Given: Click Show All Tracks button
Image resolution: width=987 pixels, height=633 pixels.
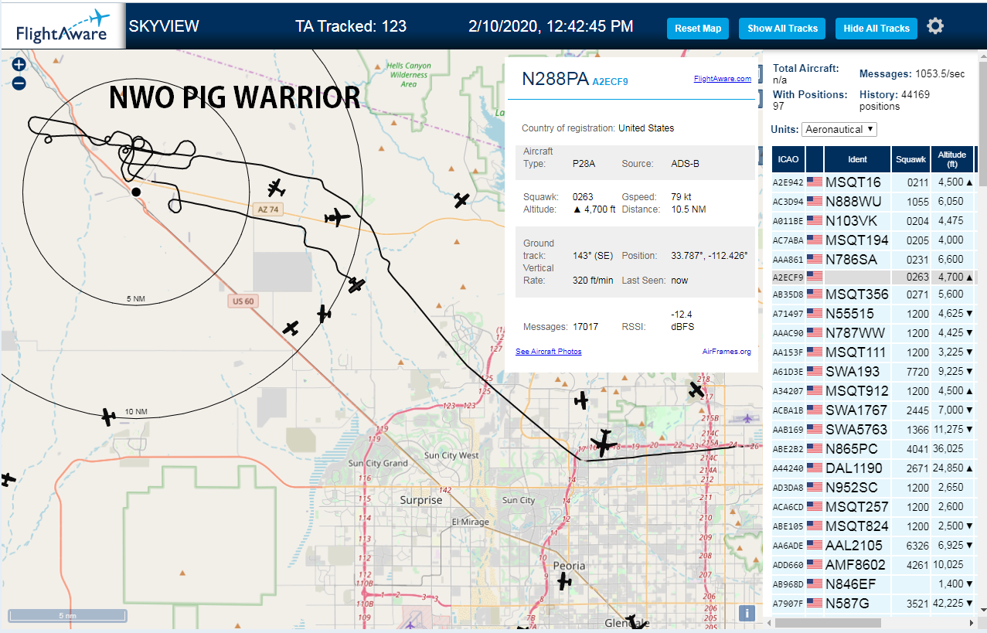Looking at the screenshot, I should point(782,29).
